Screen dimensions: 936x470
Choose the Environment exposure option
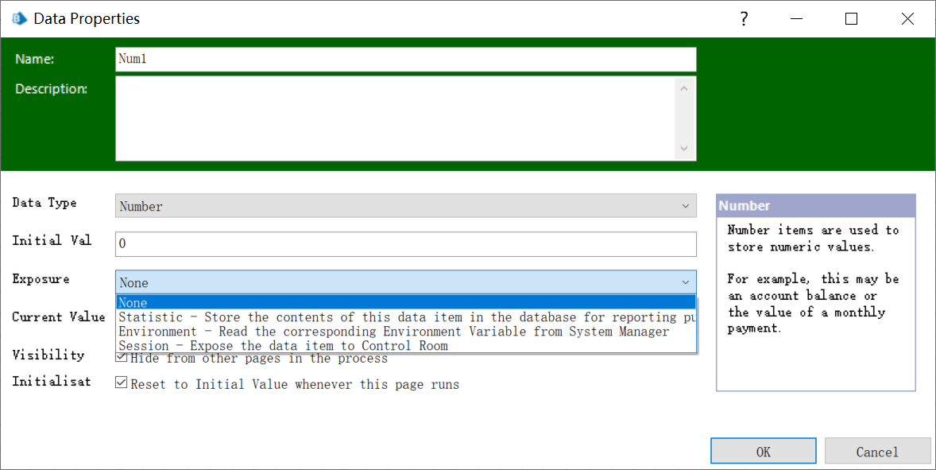(405, 332)
